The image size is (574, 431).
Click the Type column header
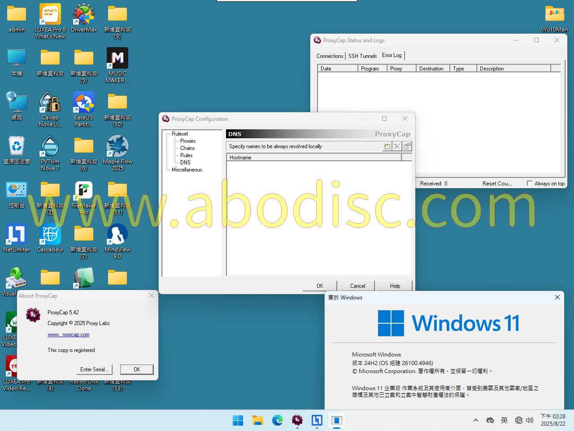[463, 69]
